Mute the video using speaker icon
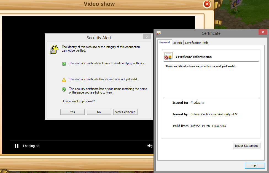The width and height of the screenshot is (269, 173). coord(150,146)
